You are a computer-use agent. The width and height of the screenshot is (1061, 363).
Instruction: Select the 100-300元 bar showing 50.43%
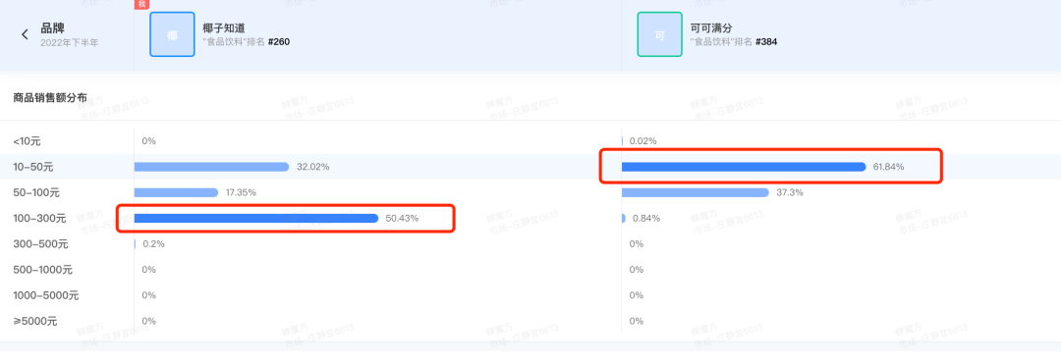256,219
